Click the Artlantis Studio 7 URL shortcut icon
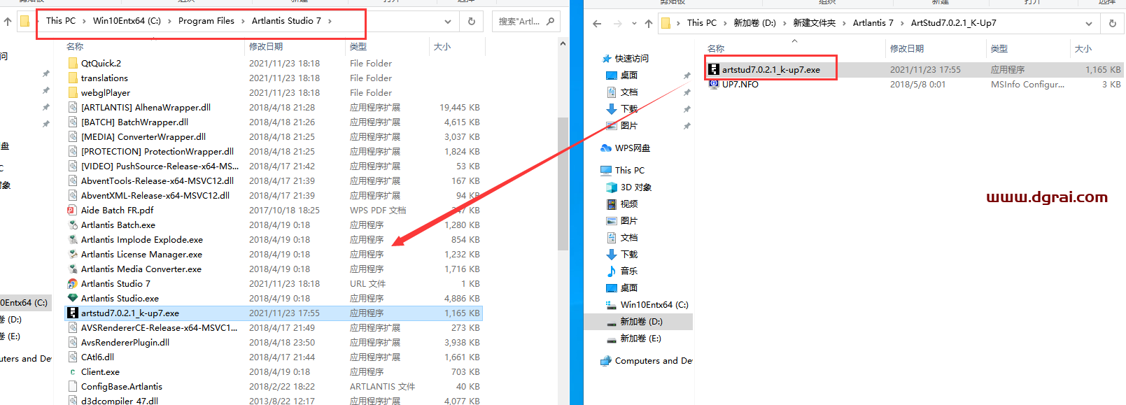 point(72,283)
